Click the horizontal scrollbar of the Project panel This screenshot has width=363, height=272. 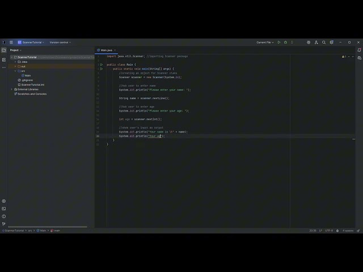point(48,227)
